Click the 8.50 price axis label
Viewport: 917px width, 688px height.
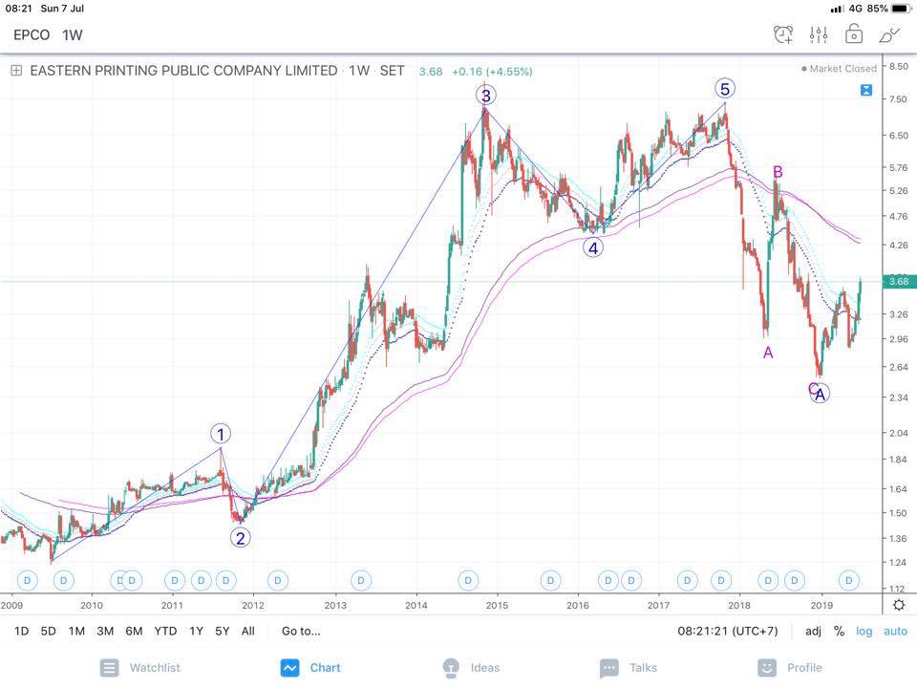[x=898, y=66]
